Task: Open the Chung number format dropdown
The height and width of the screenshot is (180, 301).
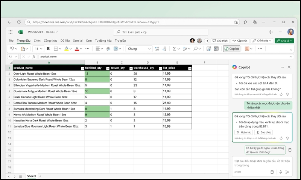Action: [139, 49]
